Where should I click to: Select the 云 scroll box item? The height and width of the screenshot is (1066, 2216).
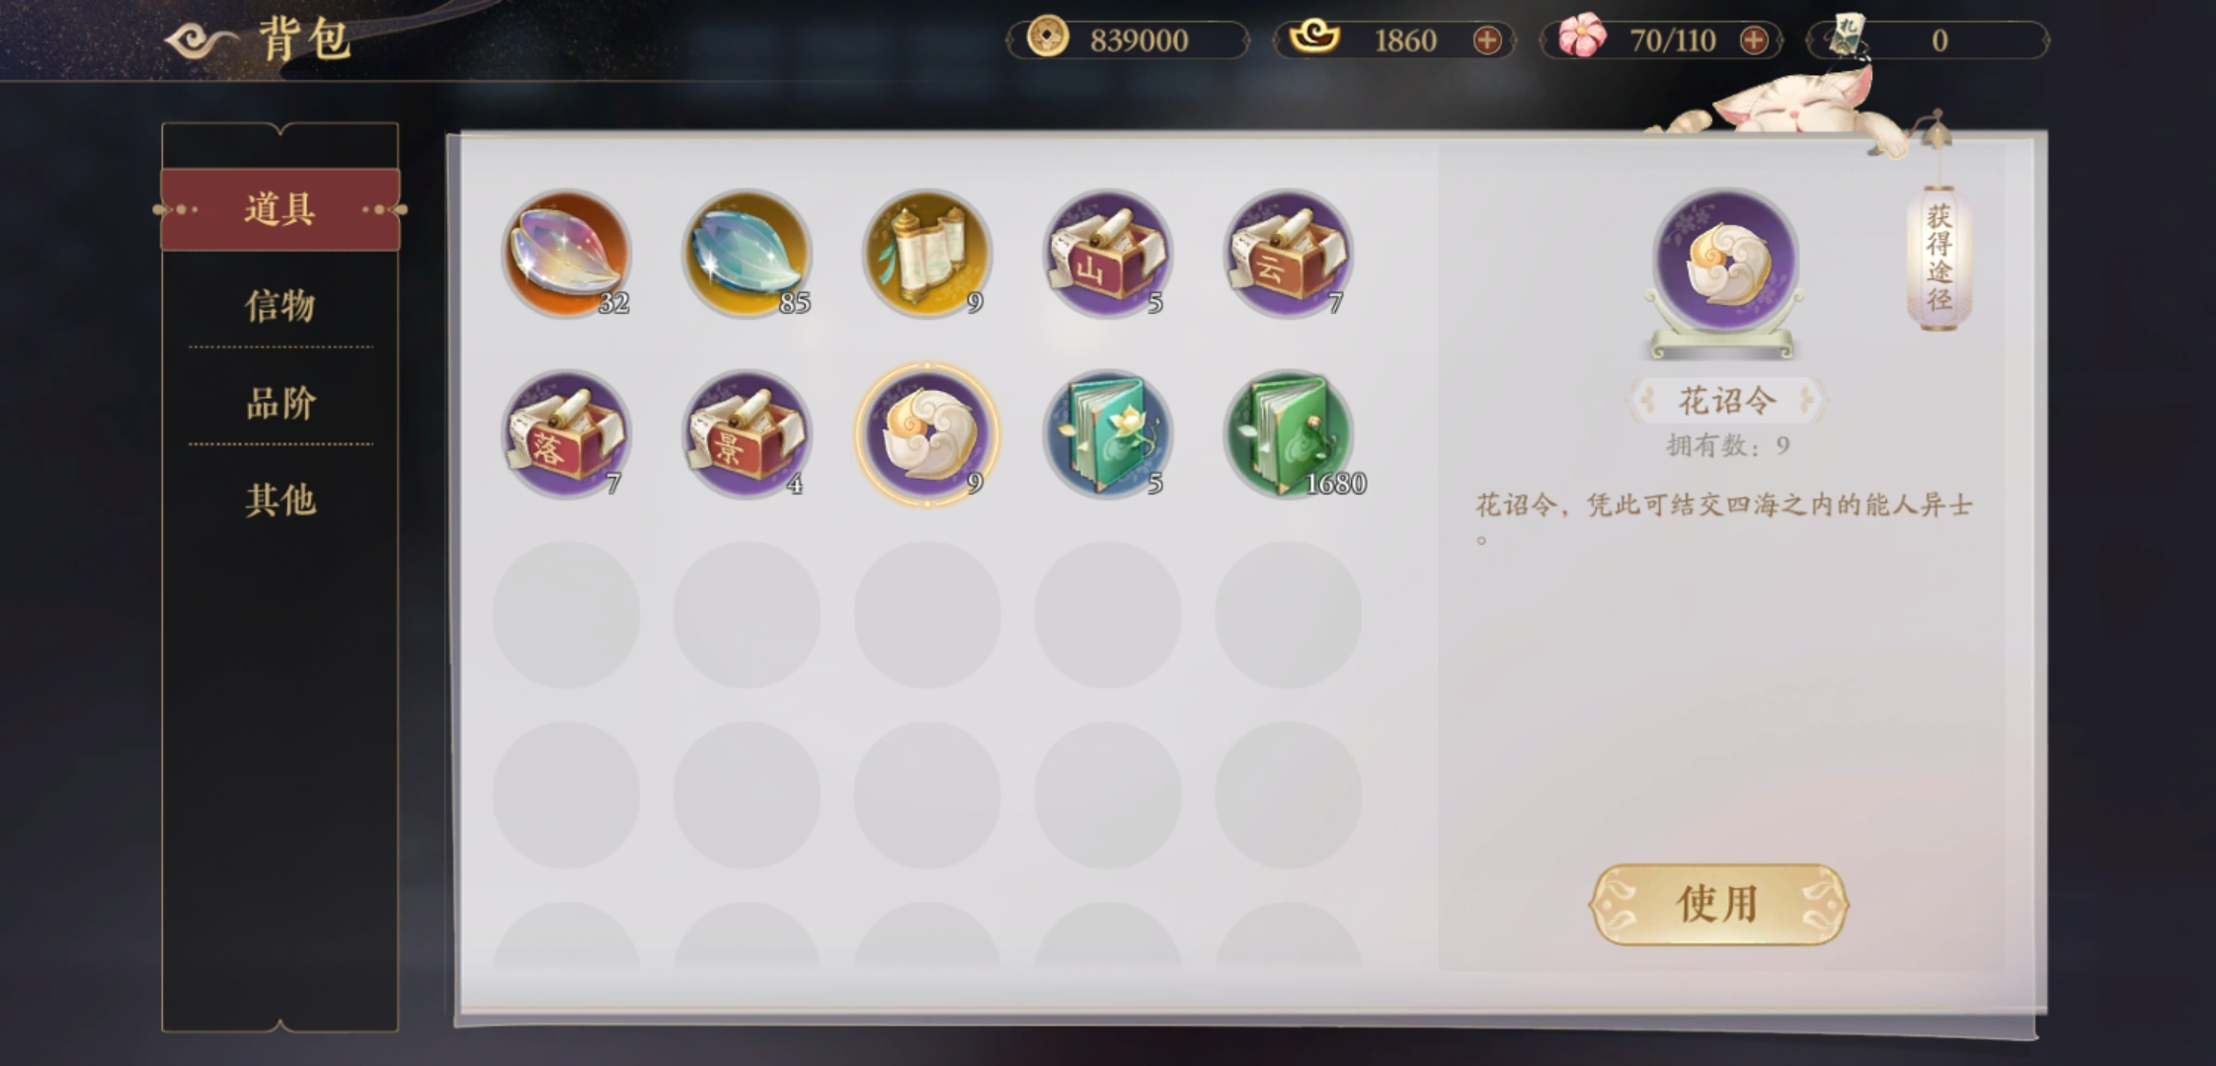[1289, 254]
